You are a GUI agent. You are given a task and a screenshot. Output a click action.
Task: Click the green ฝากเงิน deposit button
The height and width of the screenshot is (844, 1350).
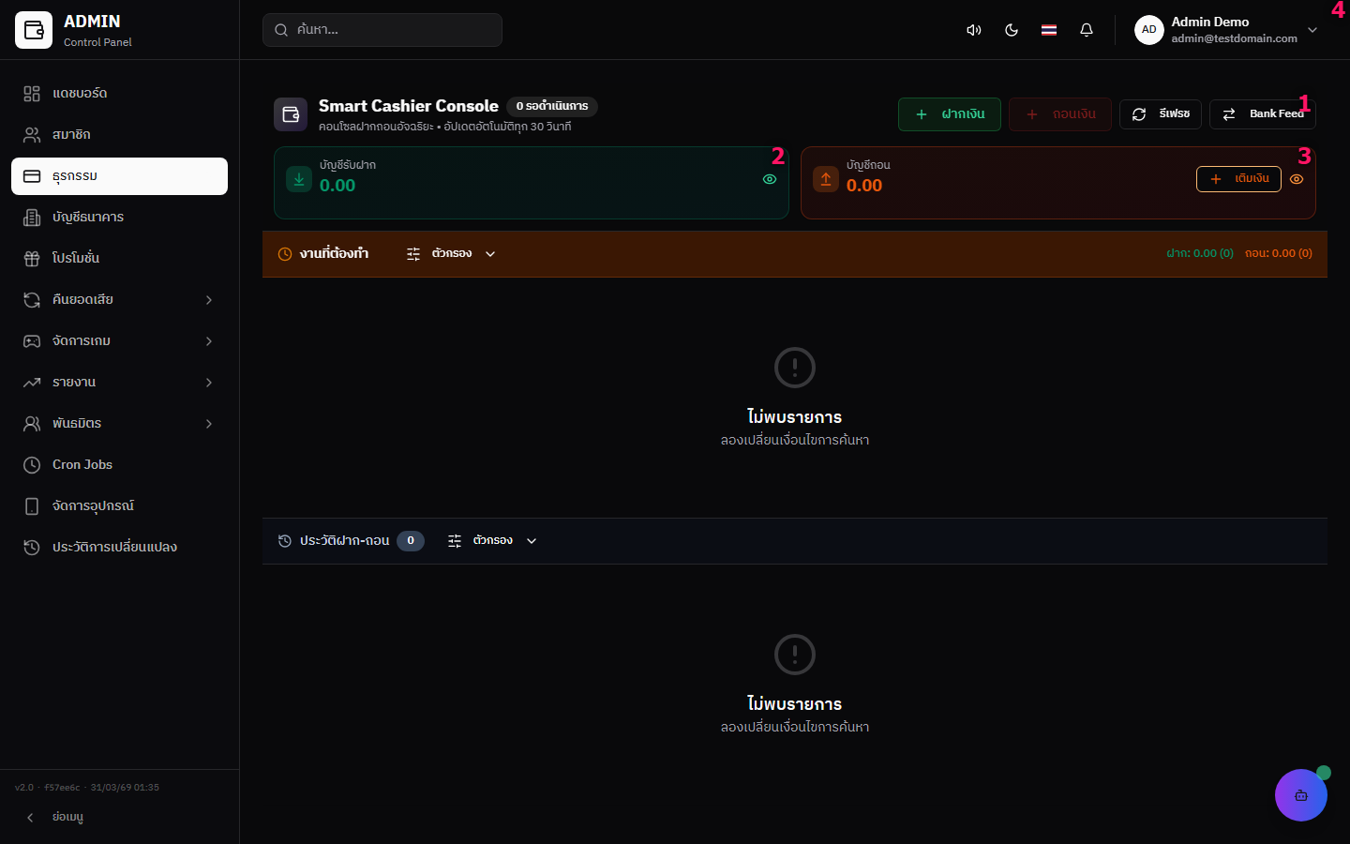(x=949, y=114)
